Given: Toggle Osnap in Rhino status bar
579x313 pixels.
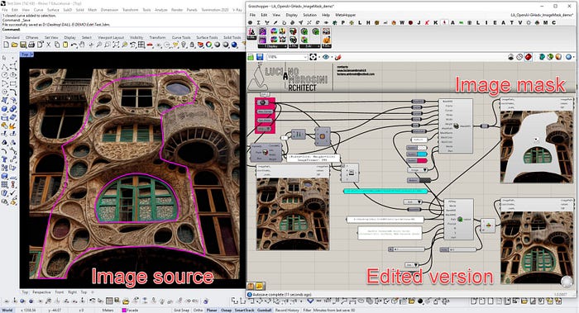Looking at the screenshot, I should [x=226, y=310].
